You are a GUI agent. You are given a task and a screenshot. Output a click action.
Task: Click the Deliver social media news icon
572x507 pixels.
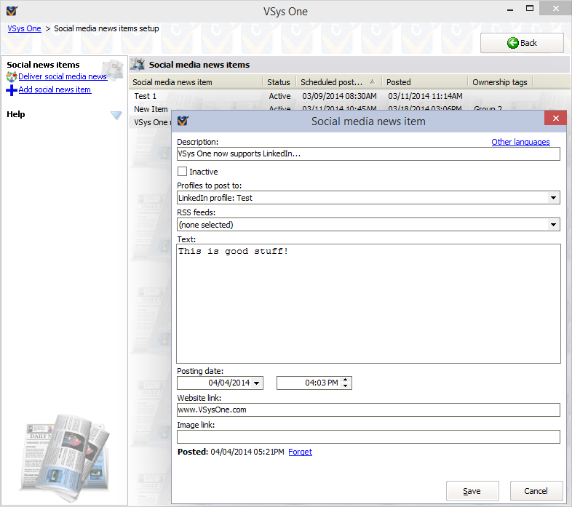12,76
